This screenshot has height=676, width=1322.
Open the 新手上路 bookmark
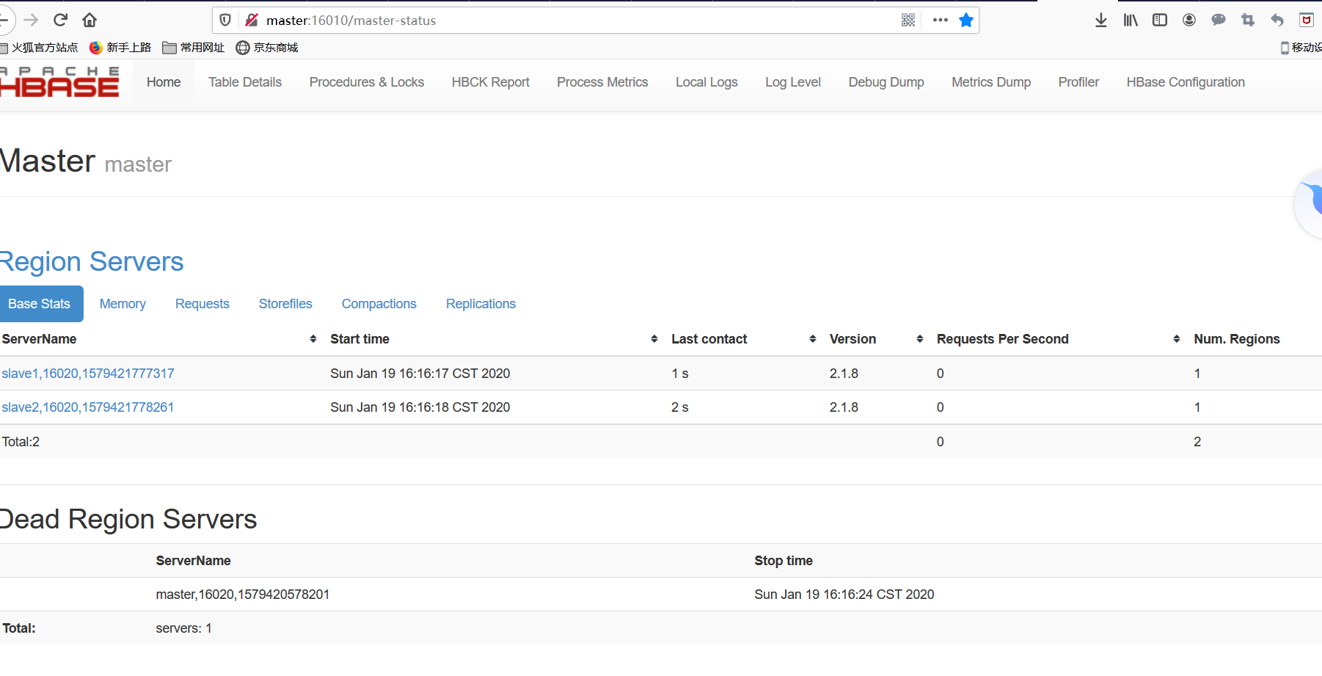pos(120,48)
